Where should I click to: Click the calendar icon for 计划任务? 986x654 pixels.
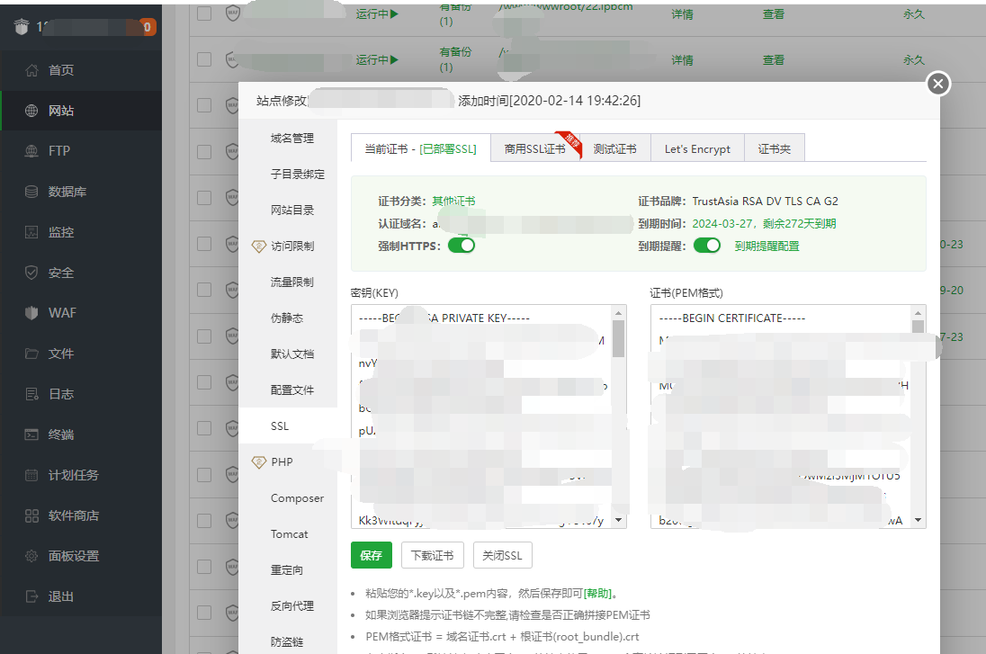click(x=31, y=475)
